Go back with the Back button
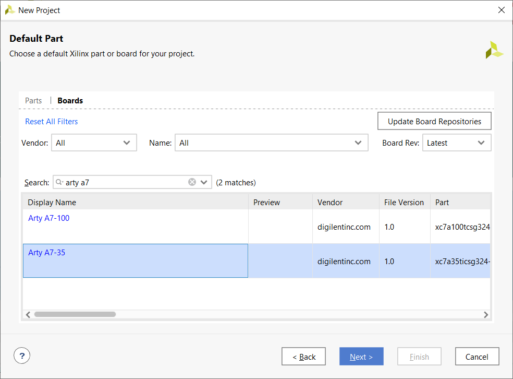The width and height of the screenshot is (513, 379). pyautogui.click(x=303, y=357)
